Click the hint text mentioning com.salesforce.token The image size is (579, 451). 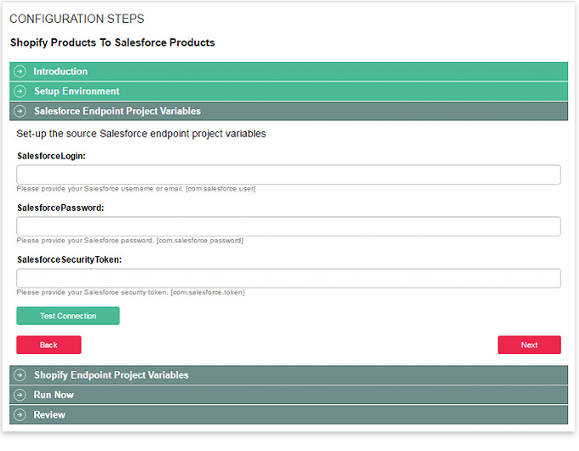coord(131,293)
